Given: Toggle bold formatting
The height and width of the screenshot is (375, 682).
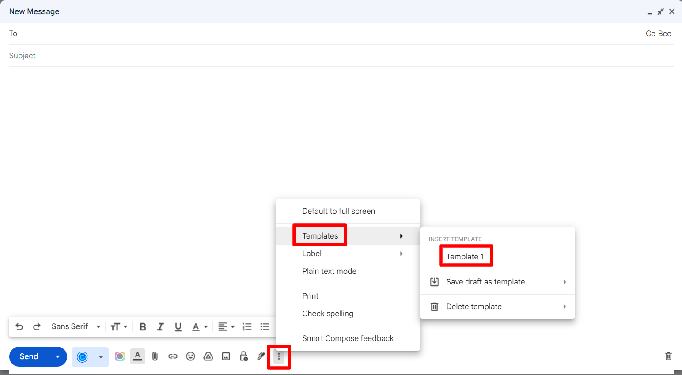Looking at the screenshot, I should click(143, 326).
